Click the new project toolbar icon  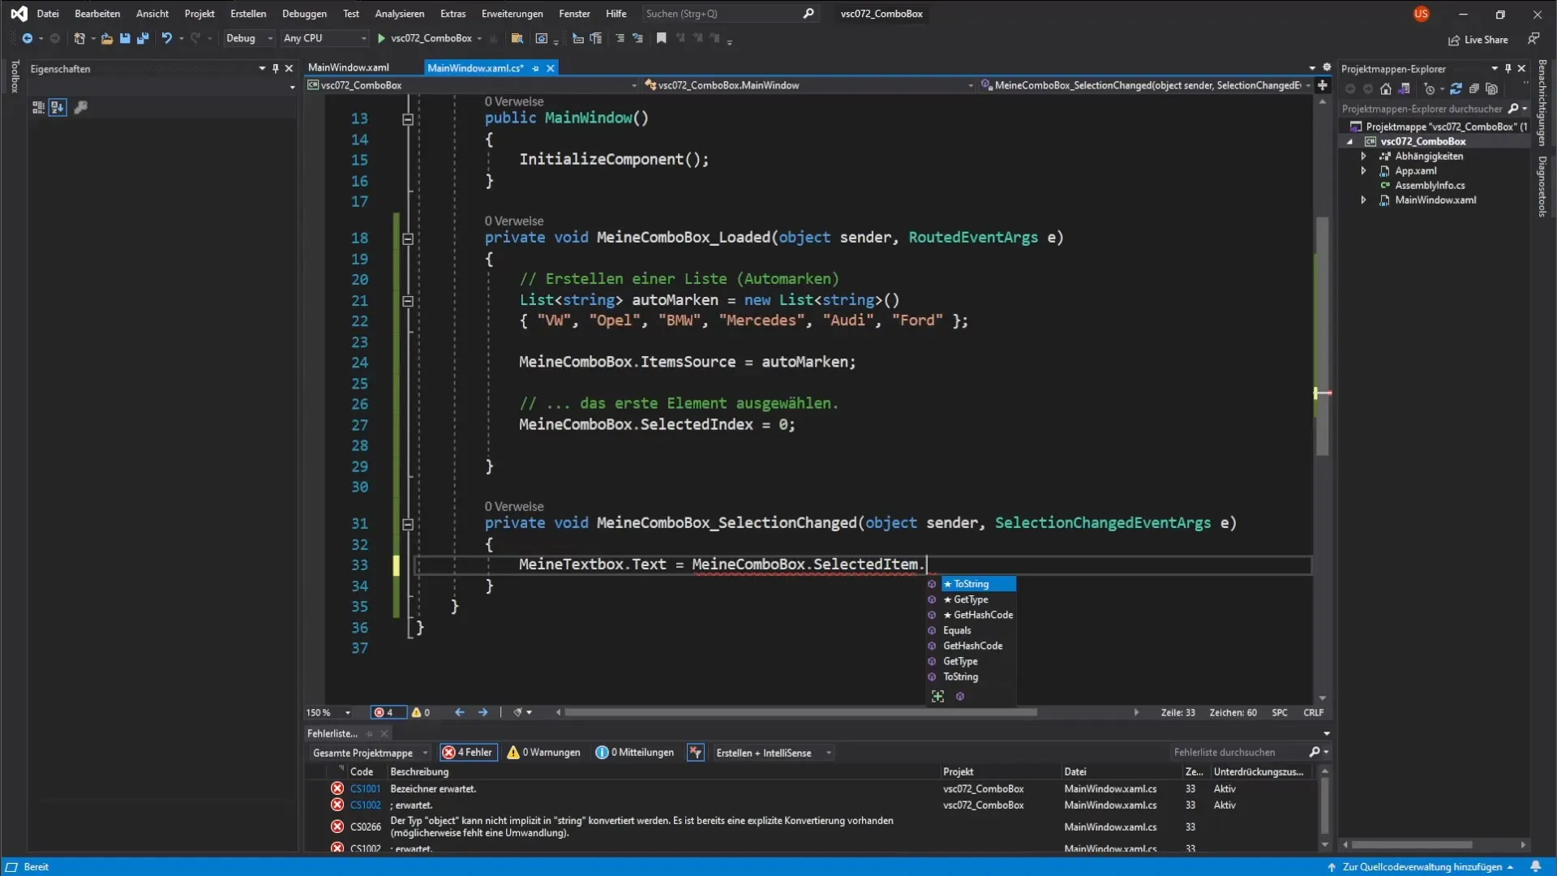click(x=79, y=38)
